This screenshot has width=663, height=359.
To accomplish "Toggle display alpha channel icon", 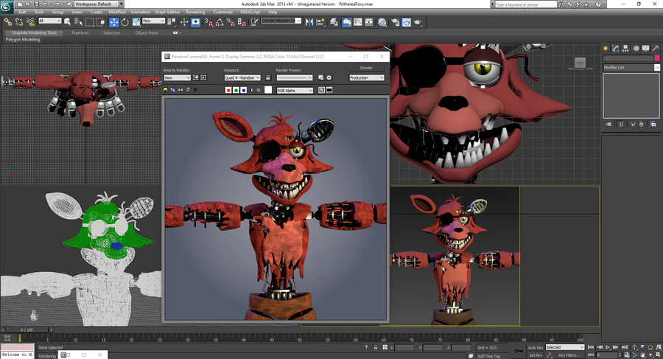I will click(251, 90).
